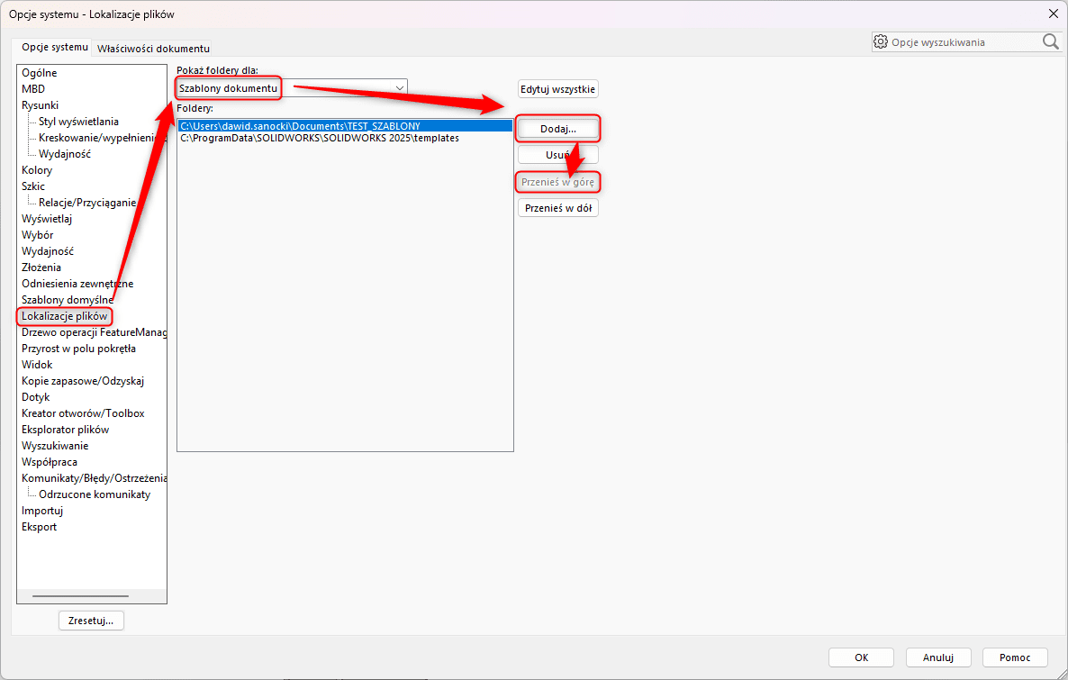Confirm settings with the OK button

pos(861,657)
